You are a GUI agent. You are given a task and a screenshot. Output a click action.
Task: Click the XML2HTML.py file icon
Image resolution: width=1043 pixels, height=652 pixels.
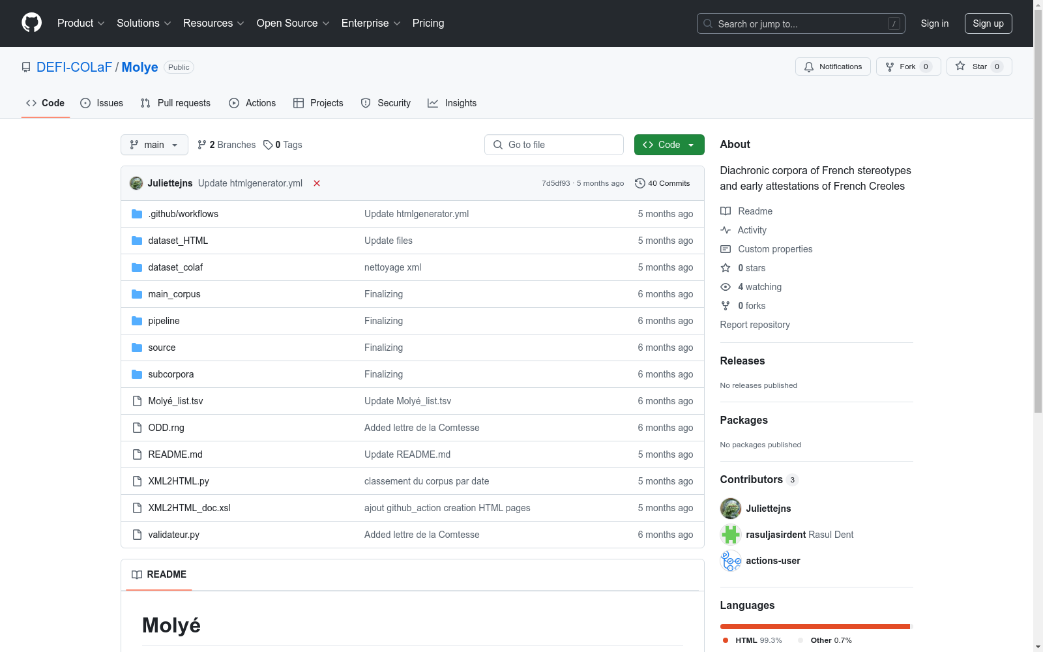[x=137, y=481]
